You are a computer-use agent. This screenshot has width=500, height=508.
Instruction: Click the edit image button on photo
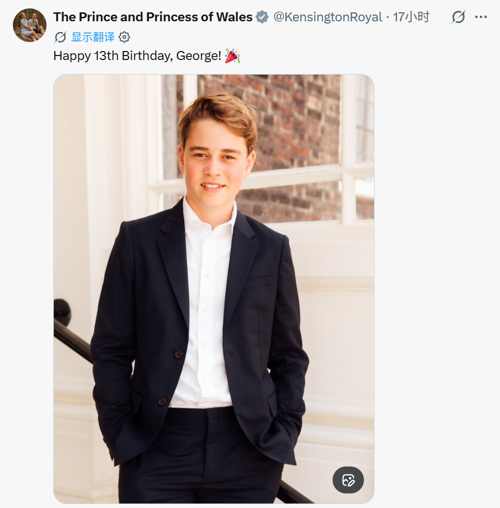click(x=348, y=480)
